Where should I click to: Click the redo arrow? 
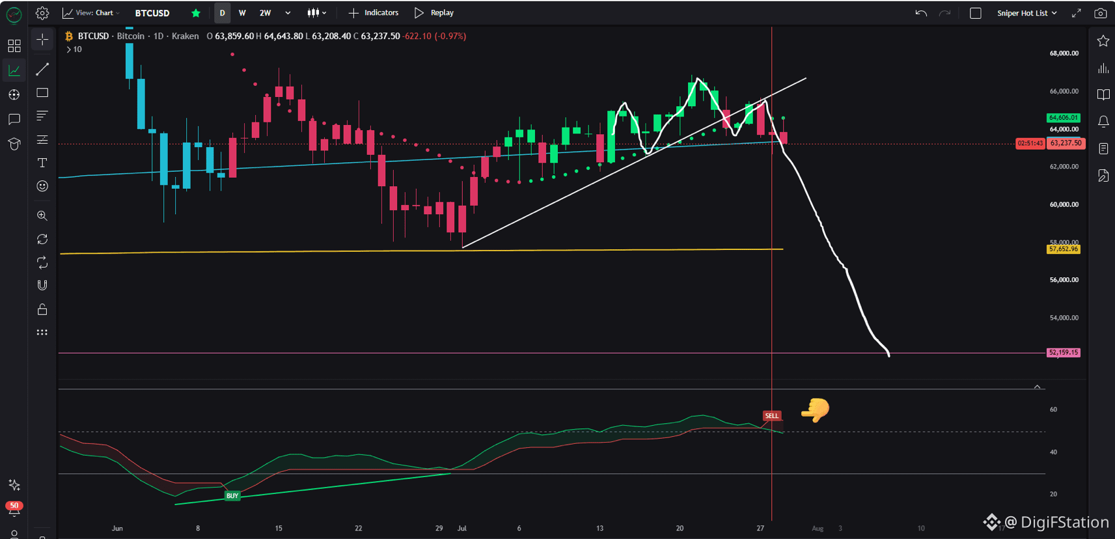(x=944, y=13)
